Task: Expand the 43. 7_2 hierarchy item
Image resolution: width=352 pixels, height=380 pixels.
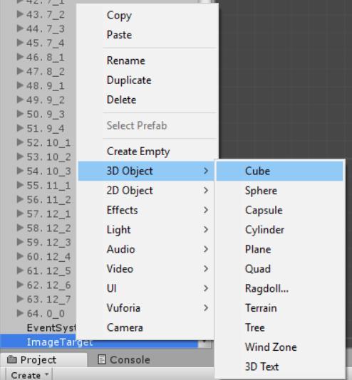Action: 20,14
